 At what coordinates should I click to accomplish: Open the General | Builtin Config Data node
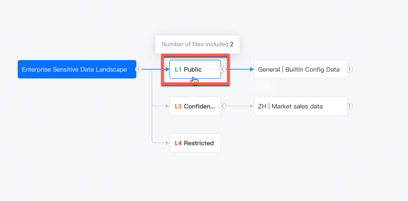(301, 69)
